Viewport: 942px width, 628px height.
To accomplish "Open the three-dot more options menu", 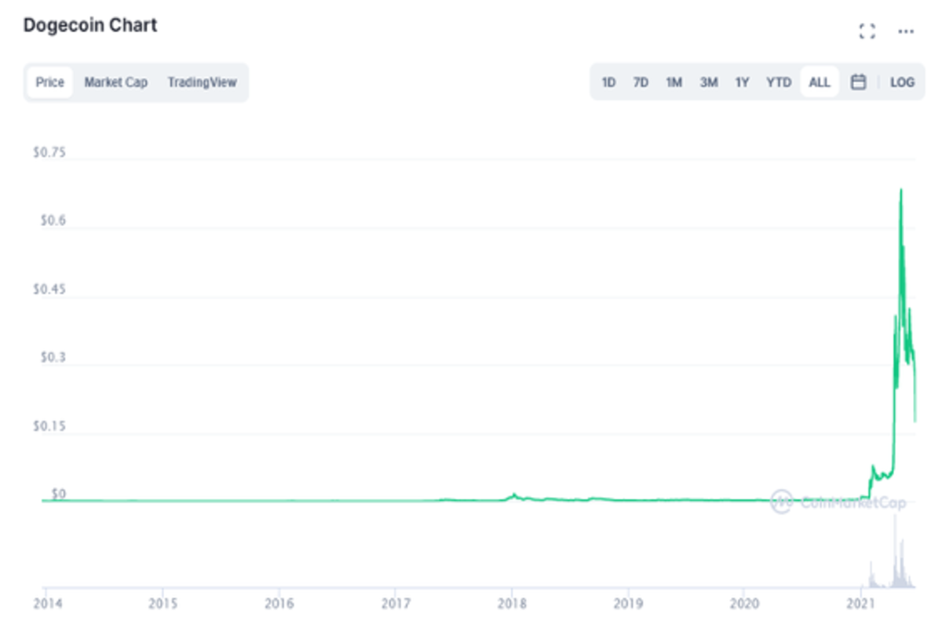I will coord(906,31).
